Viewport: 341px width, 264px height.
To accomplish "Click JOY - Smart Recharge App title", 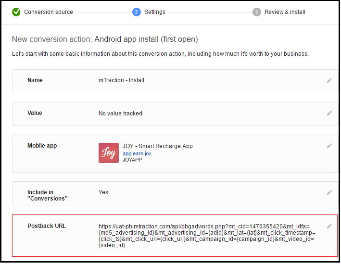I will pyautogui.click(x=158, y=146).
